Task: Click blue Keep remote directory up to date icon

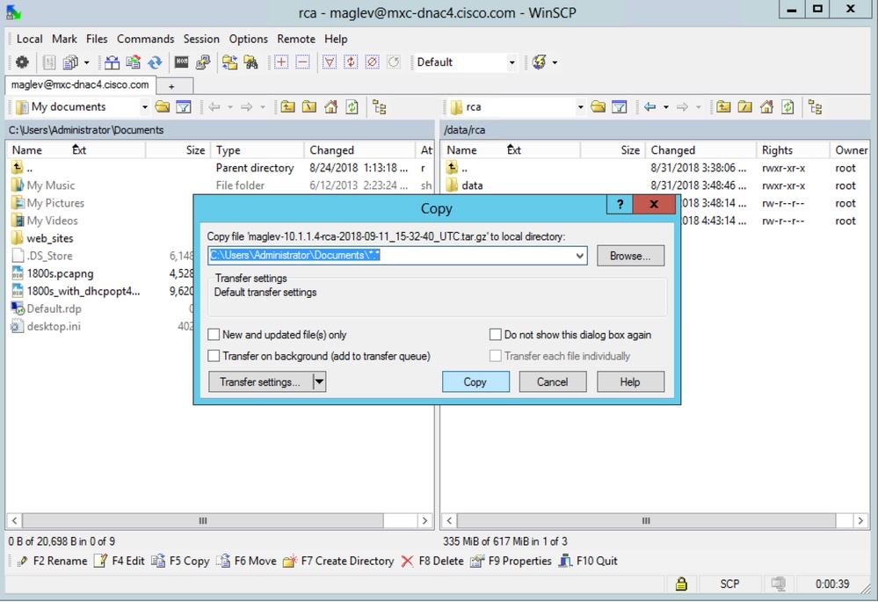Action: [x=155, y=62]
